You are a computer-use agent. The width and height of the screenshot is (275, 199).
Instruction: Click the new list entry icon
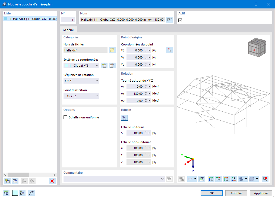pos(7,181)
